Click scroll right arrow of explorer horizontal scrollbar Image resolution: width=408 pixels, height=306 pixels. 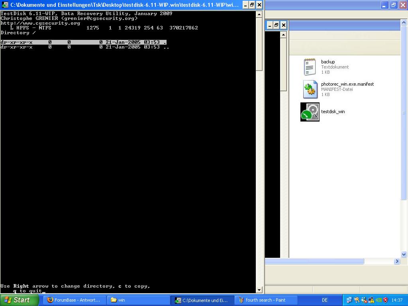click(x=397, y=261)
